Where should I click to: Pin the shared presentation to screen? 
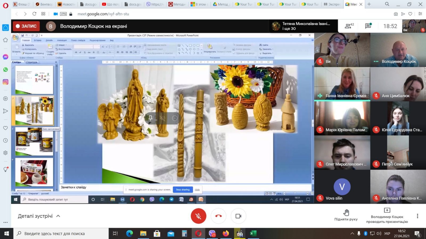click(150, 118)
